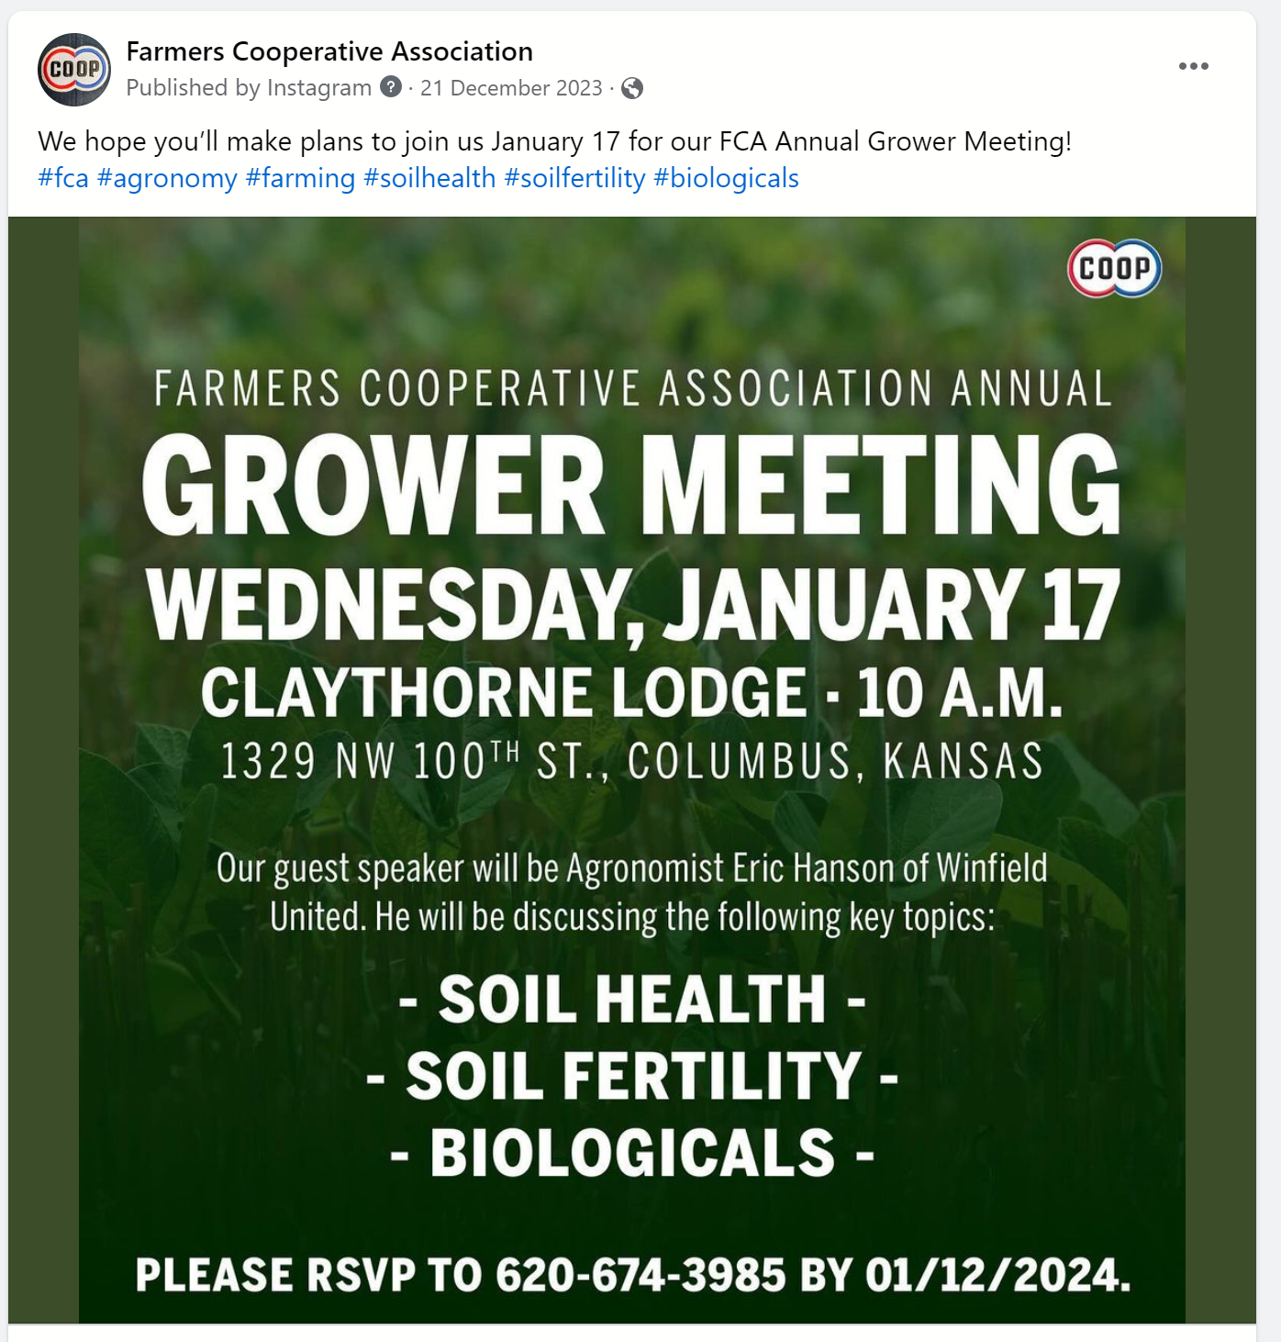Open the three-dot post options menu
This screenshot has height=1342, width=1281.
coord(1193,66)
